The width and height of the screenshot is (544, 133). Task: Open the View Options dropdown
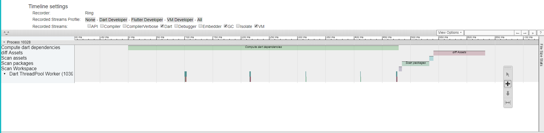(450, 33)
